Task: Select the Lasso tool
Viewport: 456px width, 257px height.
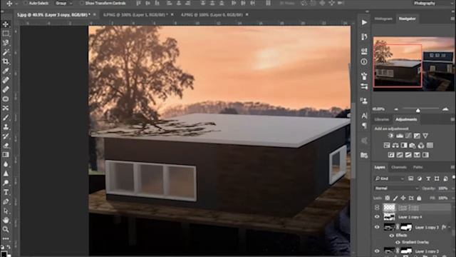Action: [x=6, y=43]
